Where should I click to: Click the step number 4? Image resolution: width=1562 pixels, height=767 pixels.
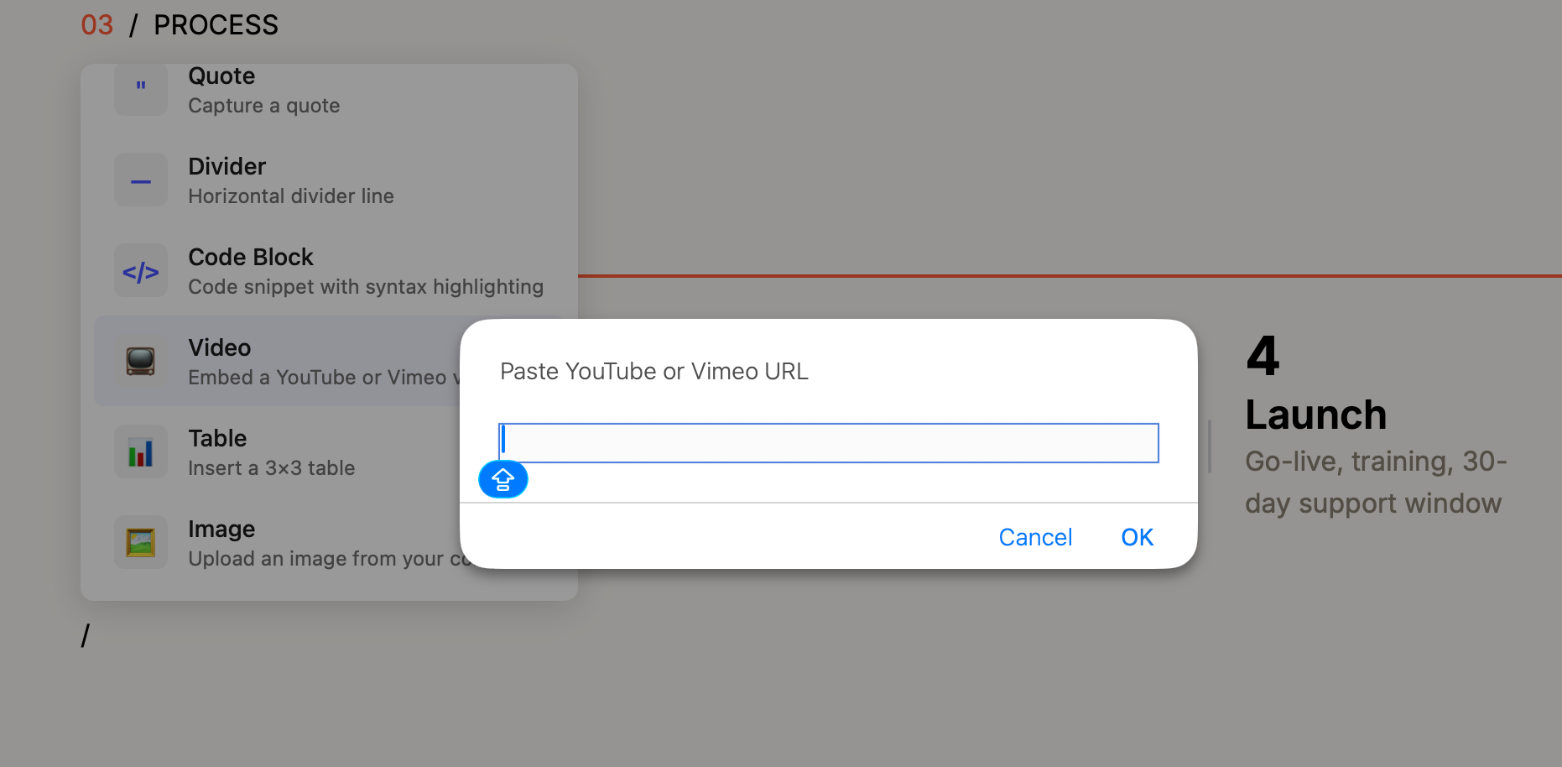point(1263,356)
